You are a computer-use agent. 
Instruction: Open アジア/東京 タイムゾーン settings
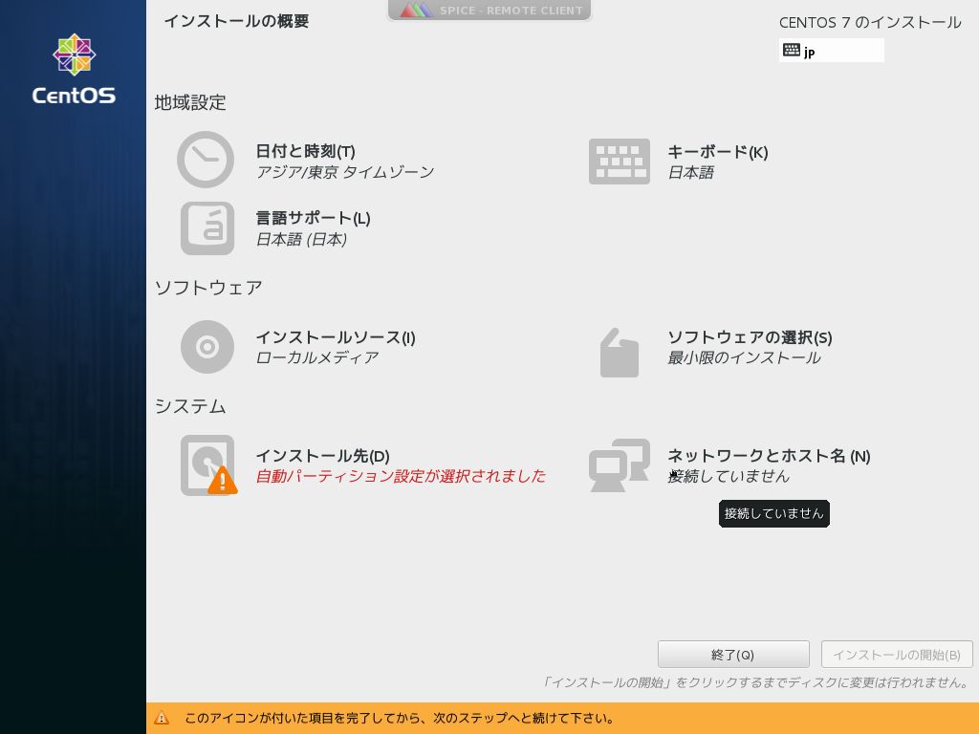[x=345, y=172]
